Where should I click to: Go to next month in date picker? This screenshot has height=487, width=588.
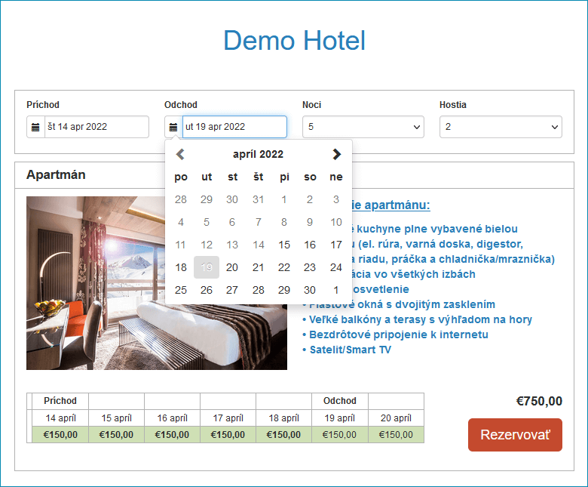pyautogui.click(x=336, y=154)
